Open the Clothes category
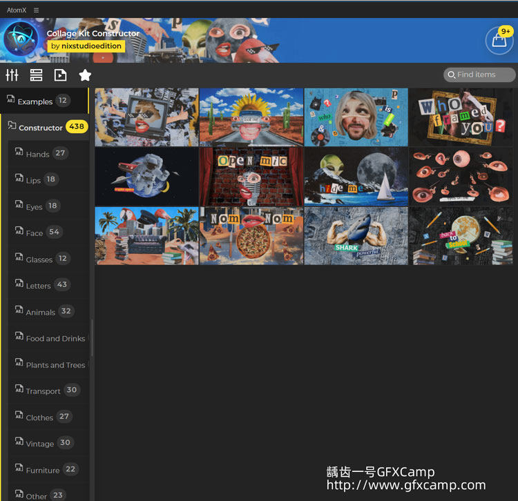Viewport: 518px width, 501px height. tap(48, 417)
